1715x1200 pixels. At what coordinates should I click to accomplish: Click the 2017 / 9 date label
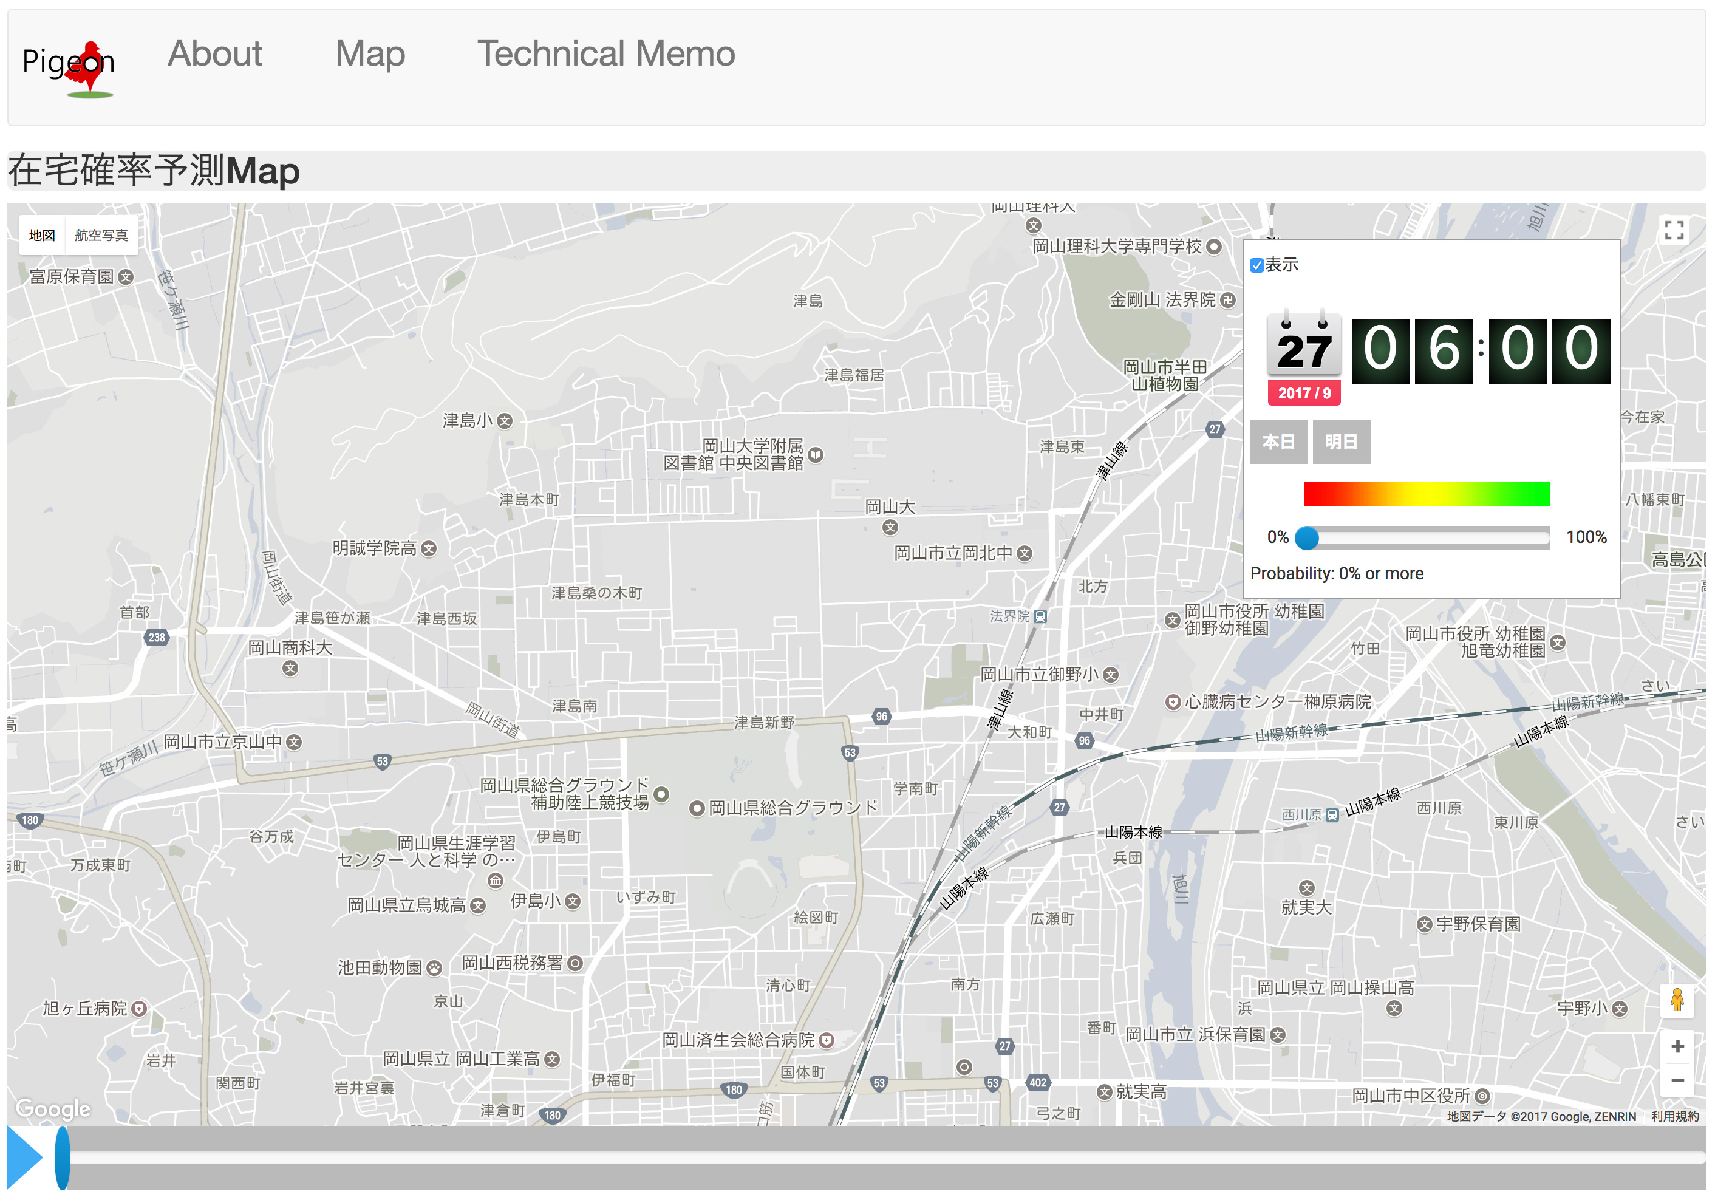tap(1304, 393)
